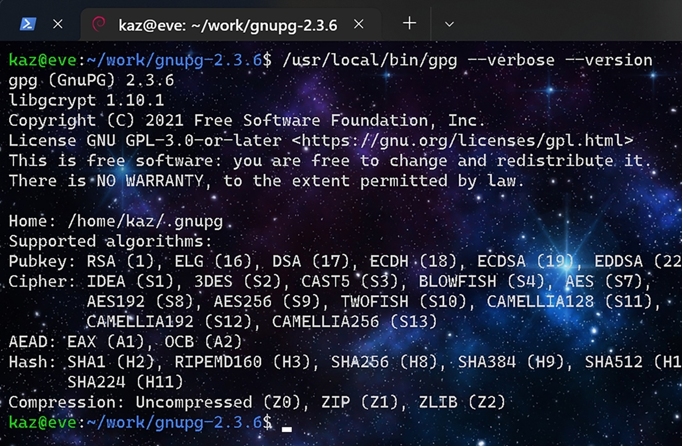Click the Copyright 2021 Free Software Foundation line
682x446 pixels.
pos(247,121)
